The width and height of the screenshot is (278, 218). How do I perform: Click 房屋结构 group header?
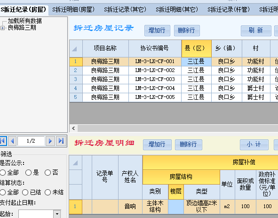coord(181,177)
